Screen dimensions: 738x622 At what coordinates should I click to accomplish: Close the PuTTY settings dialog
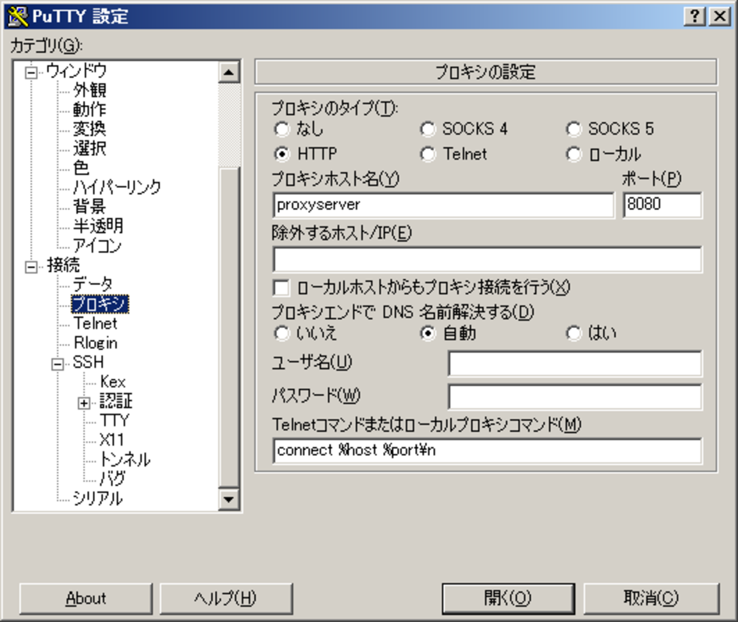tap(720, 16)
